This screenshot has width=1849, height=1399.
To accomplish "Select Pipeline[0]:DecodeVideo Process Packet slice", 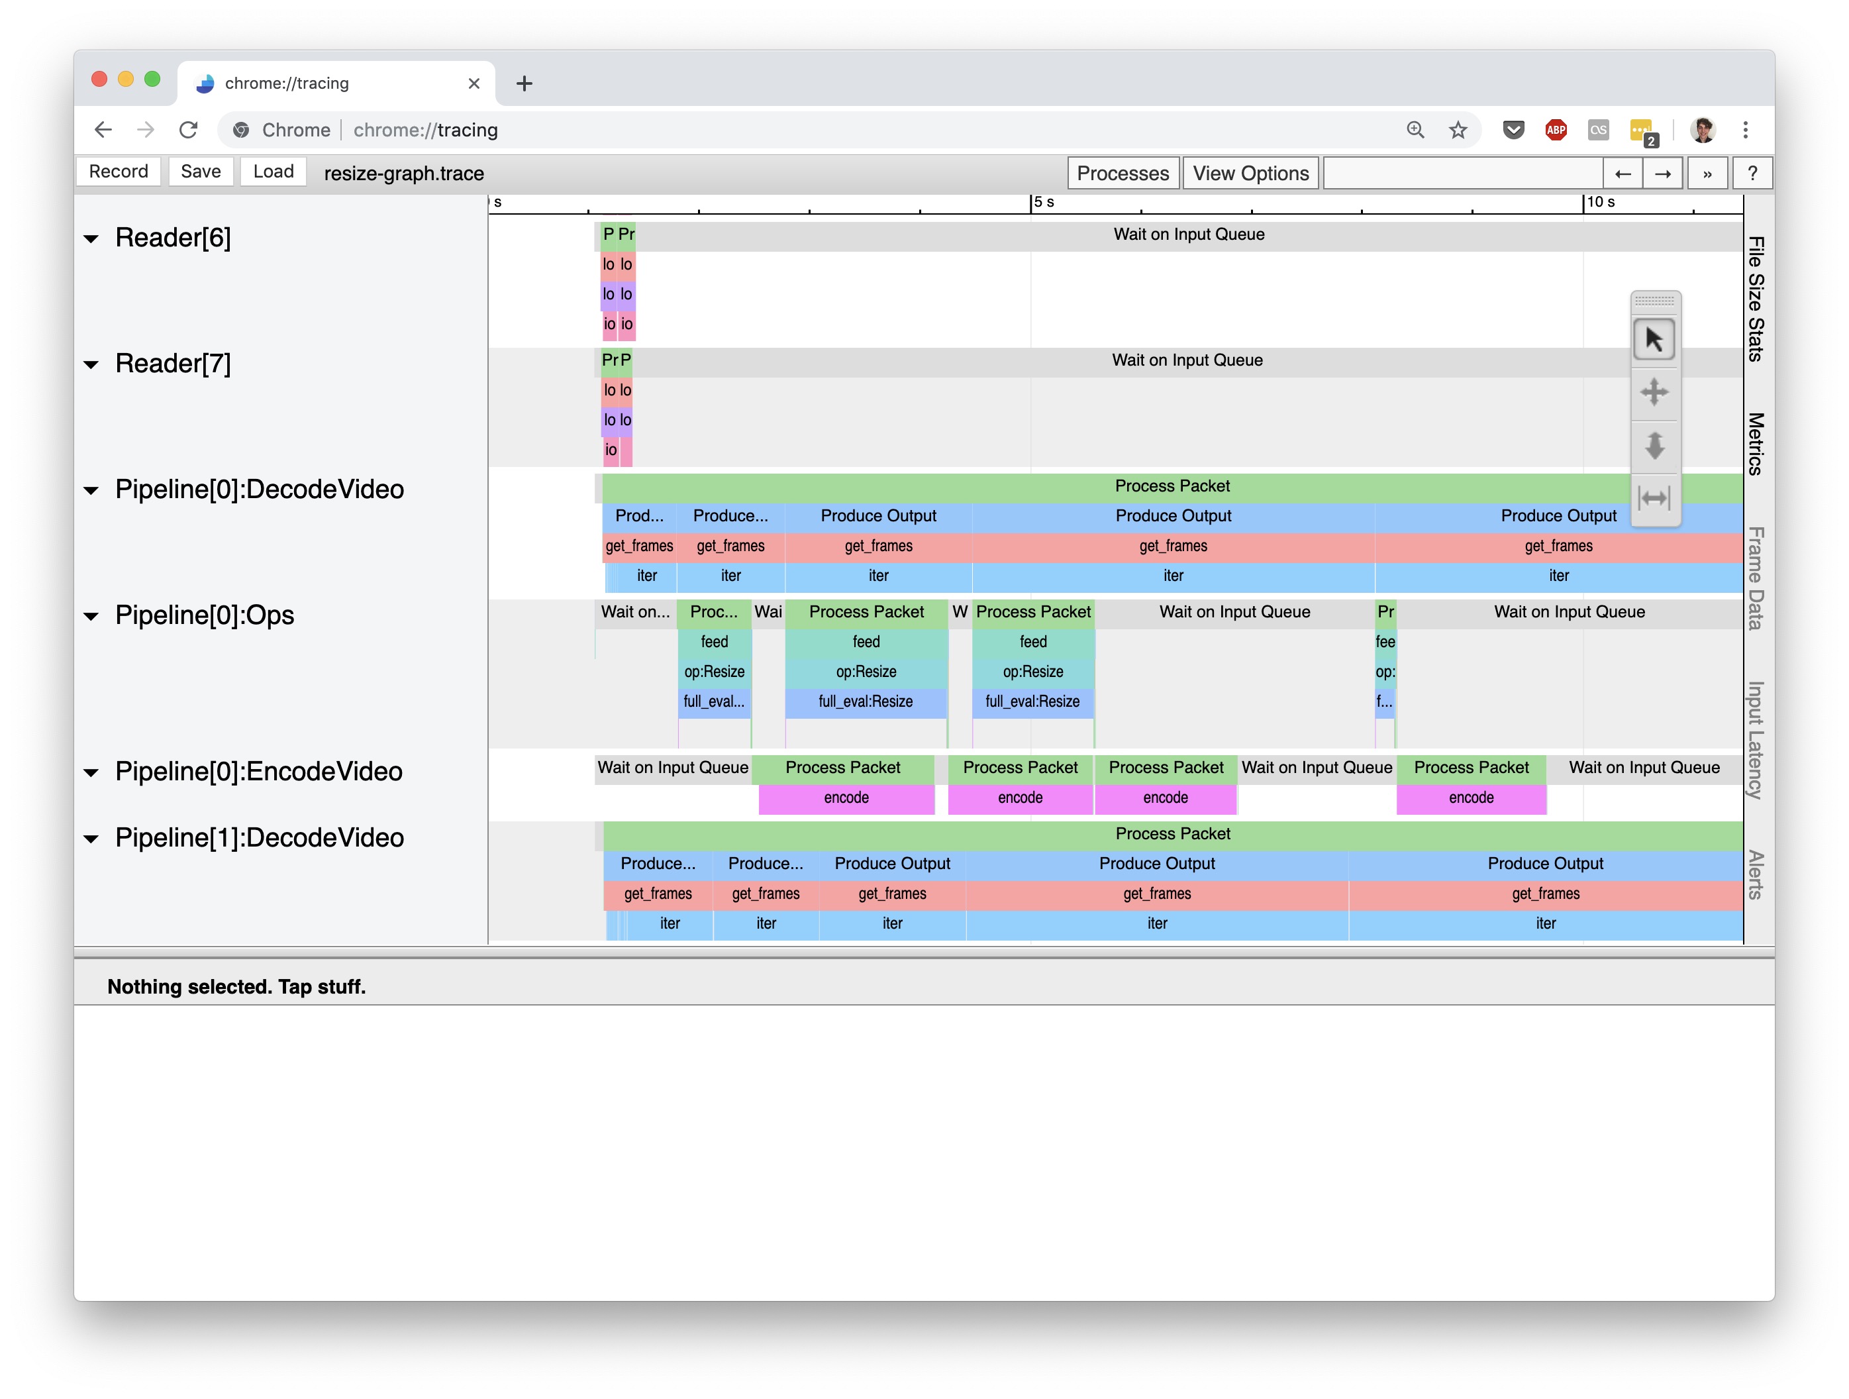I will click(1172, 487).
